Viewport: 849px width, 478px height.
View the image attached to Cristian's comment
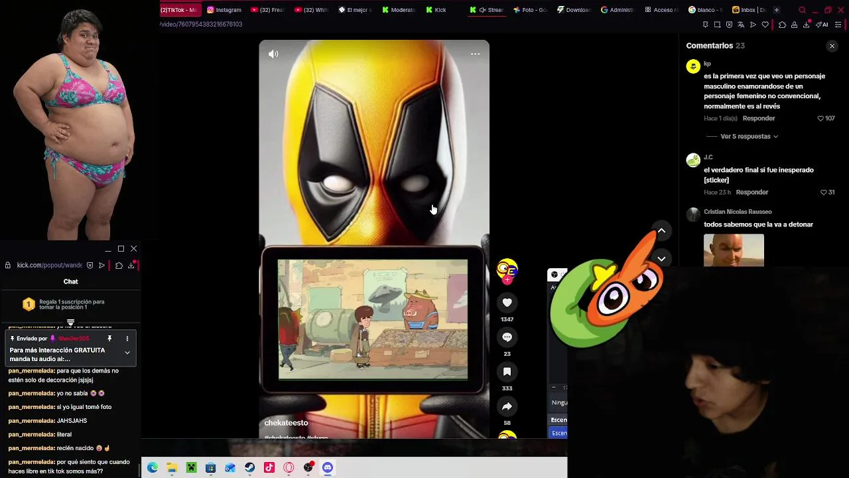pyautogui.click(x=734, y=250)
